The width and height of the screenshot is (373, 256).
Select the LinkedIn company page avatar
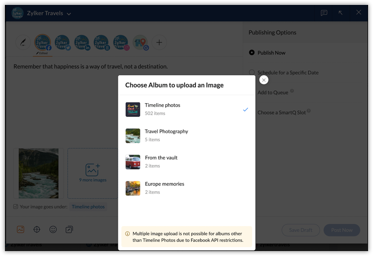point(101,43)
